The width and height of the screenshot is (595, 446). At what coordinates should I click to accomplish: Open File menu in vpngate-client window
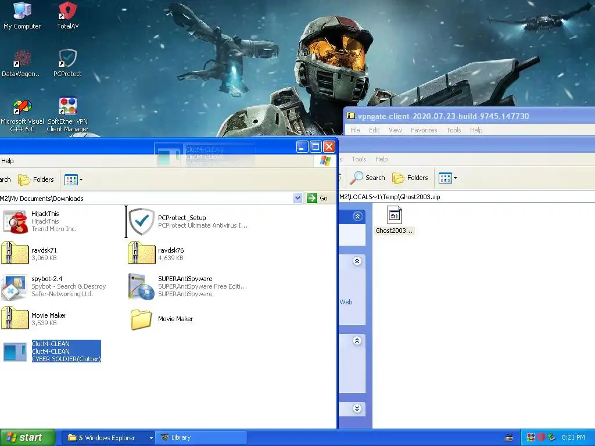coord(355,130)
